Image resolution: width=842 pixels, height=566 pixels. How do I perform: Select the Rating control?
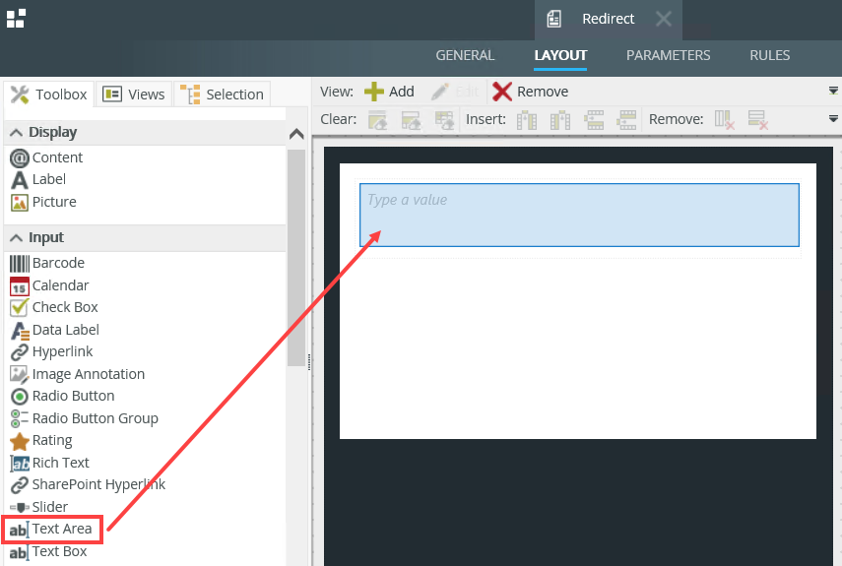(41, 440)
